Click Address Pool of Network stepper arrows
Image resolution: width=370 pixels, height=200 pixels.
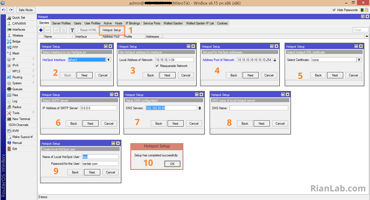click(x=275, y=60)
